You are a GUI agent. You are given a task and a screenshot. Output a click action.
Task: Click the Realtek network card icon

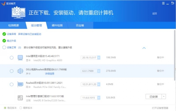(20, 84)
